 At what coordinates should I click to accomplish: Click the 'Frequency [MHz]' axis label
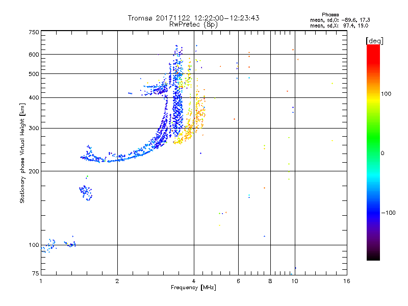click(193, 288)
